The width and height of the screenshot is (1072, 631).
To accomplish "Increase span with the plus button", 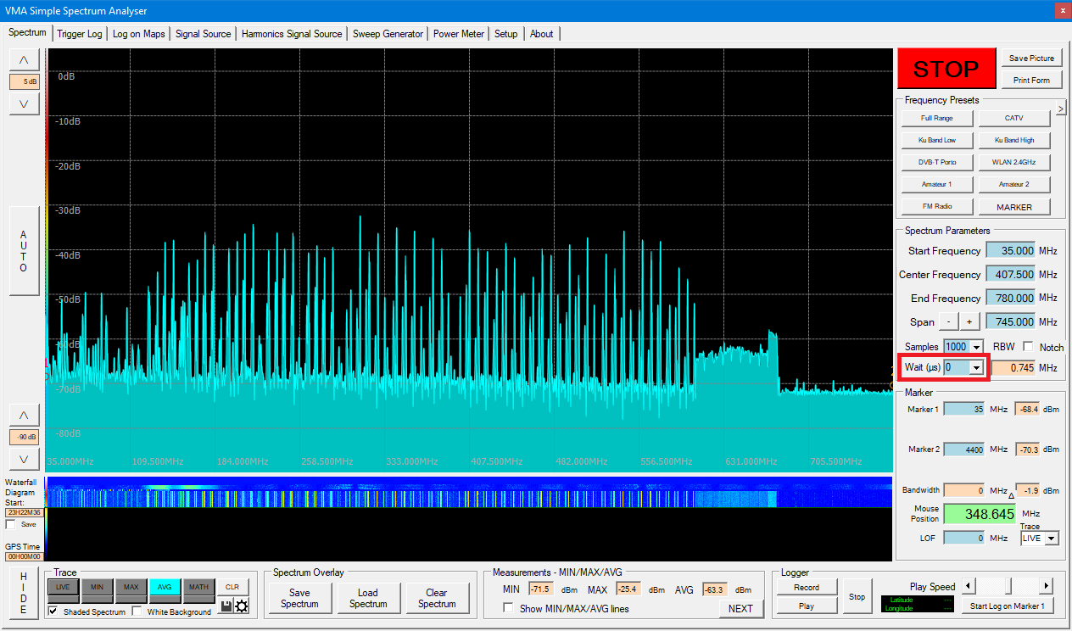I will tap(969, 322).
